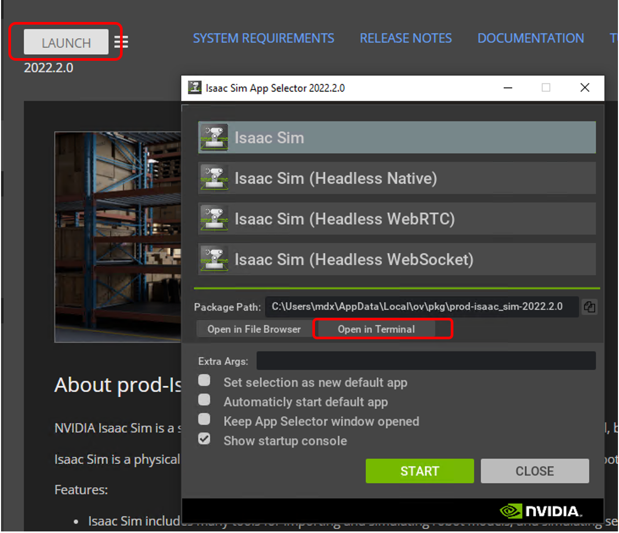Select Isaac Sim (Headless WebSocket)
Viewport: 619px width, 533px height.
pos(397,259)
